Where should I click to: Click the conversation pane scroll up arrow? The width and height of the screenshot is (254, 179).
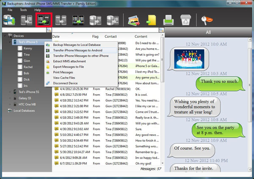250,40
